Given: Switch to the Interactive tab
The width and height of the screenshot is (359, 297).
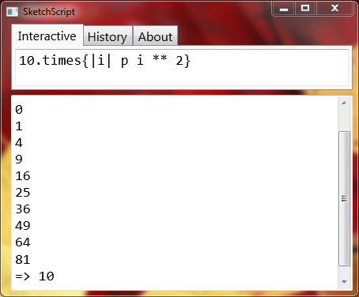Looking at the screenshot, I should pyautogui.click(x=47, y=36).
